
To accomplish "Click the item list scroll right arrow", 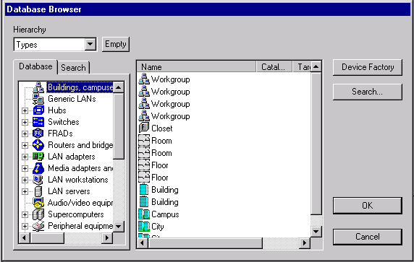I will 305,243.
